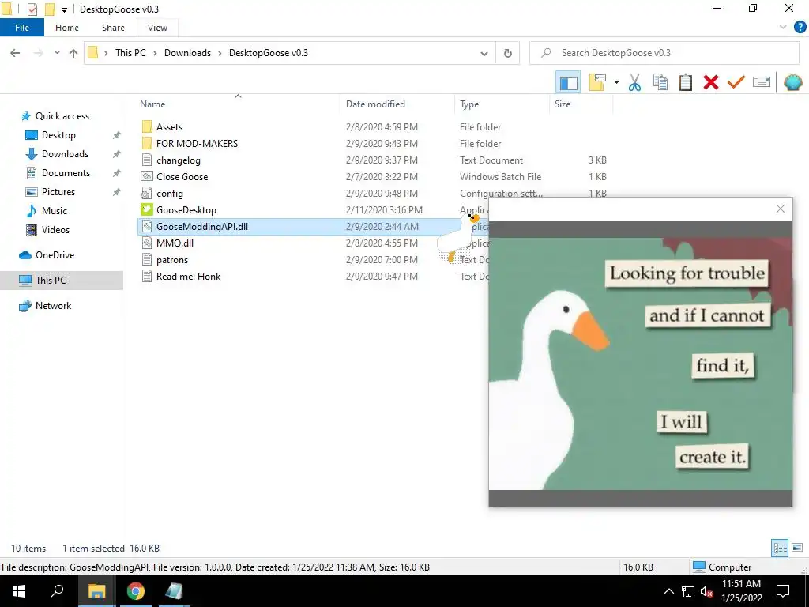The width and height of the screenshot is (809, 607).
Task: Open Quick access in navigation pane
Action: pos(62,116)
